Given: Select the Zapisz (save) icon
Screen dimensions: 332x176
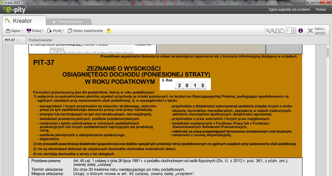Looking at the screenshot, I should 8,30.
